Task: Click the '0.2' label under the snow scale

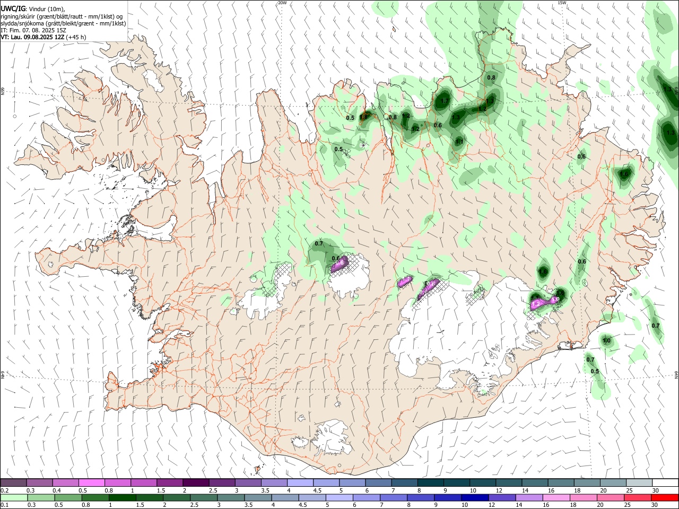Action: pyautogui.click(x=4, y=490)
